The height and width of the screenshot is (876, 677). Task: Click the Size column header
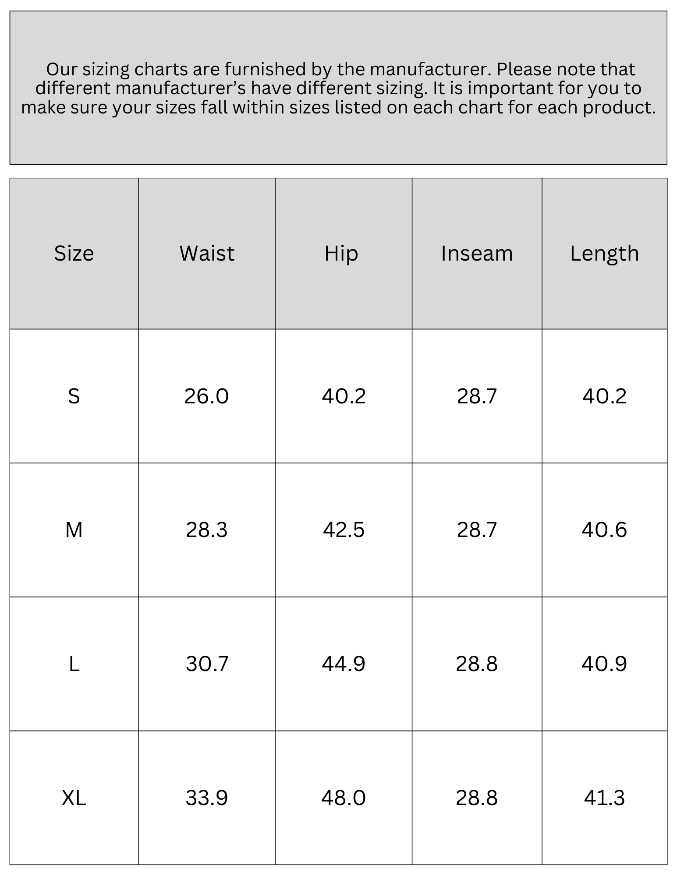pos(74,254)
